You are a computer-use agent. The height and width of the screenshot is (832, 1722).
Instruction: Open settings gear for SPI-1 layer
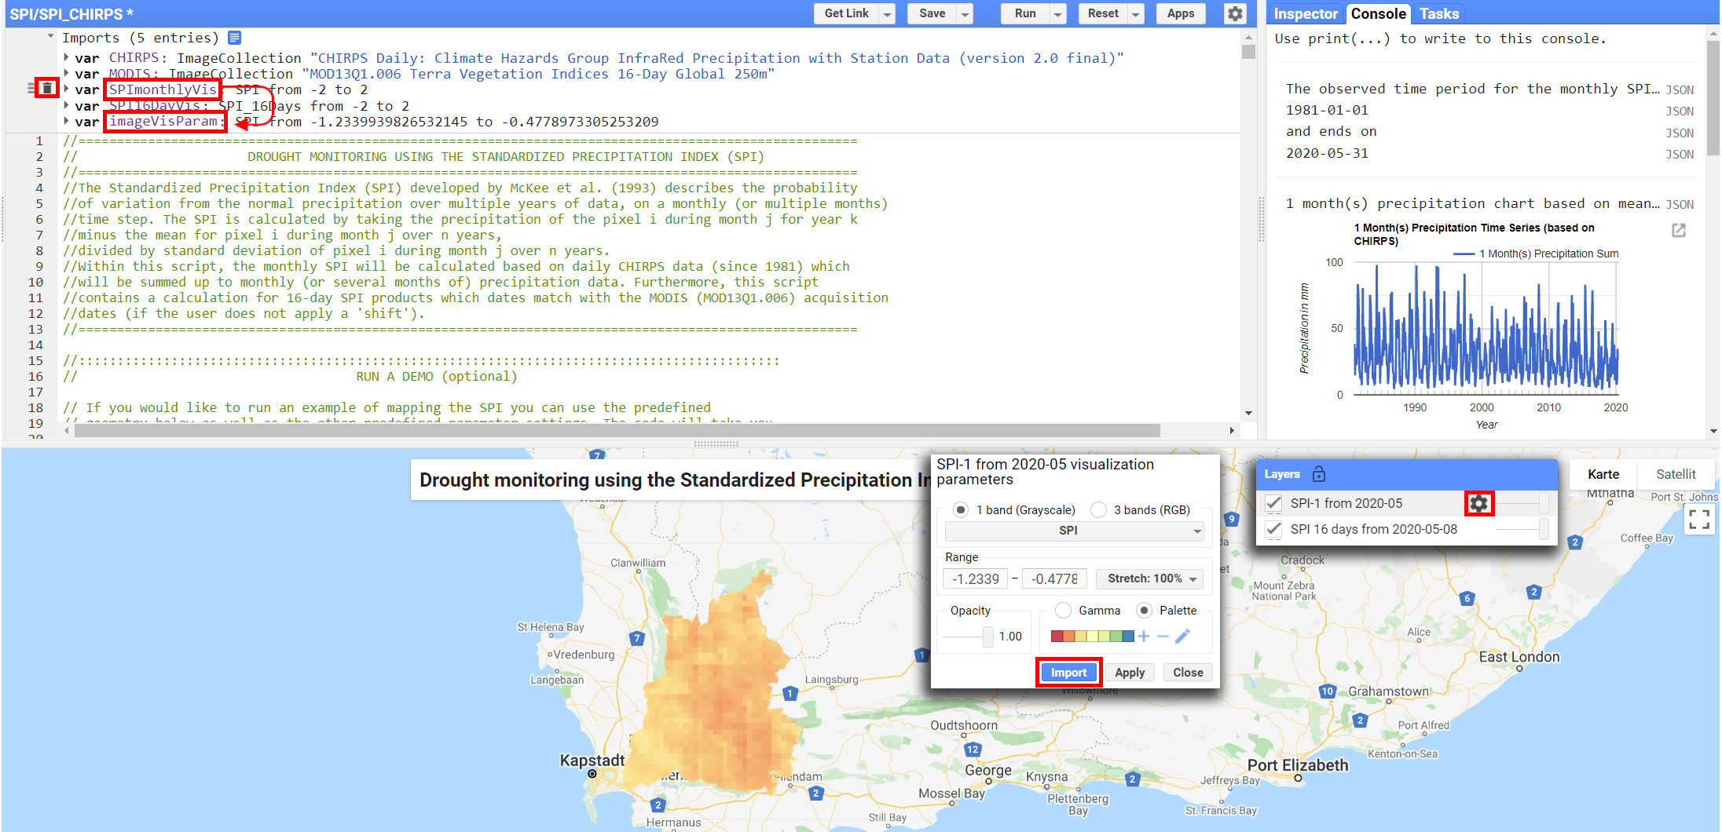click(x=1478, y=503)
